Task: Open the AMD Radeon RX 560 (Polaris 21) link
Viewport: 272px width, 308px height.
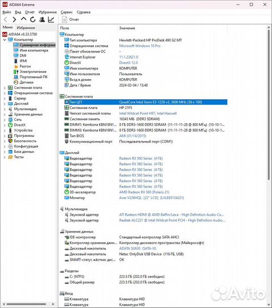Action: tap(144, 192)
